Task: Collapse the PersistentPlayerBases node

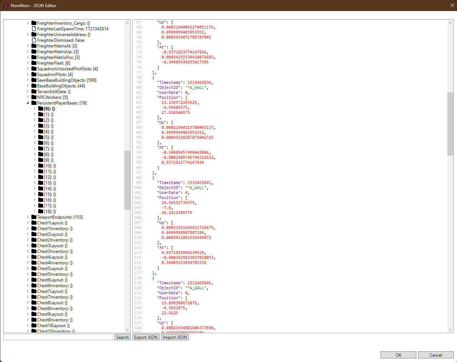Action: coord(28,103)
